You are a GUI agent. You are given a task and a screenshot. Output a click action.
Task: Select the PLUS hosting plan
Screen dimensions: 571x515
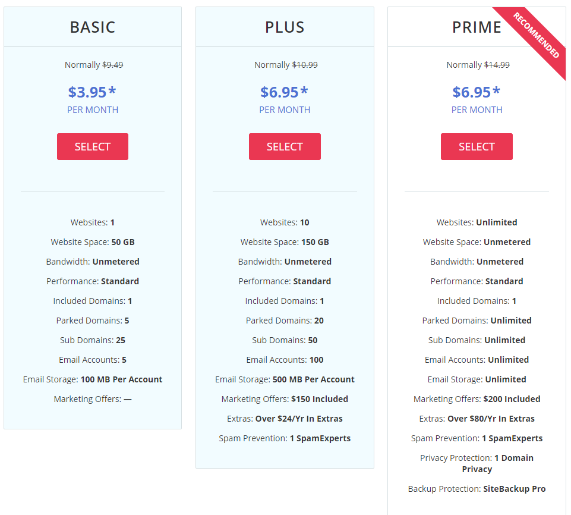pos(285,146)
